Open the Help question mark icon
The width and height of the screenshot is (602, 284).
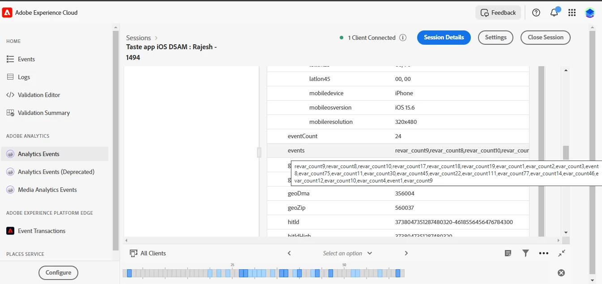(536, 13)
